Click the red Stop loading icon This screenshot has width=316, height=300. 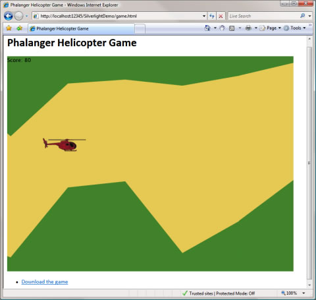[x=221, y=16]
